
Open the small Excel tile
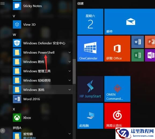coord(138,55)
